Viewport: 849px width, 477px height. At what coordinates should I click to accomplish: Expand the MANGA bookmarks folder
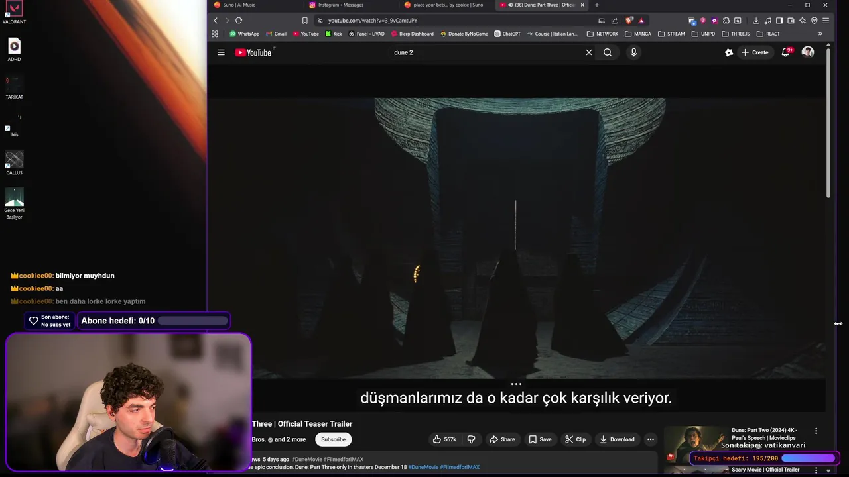637,34
